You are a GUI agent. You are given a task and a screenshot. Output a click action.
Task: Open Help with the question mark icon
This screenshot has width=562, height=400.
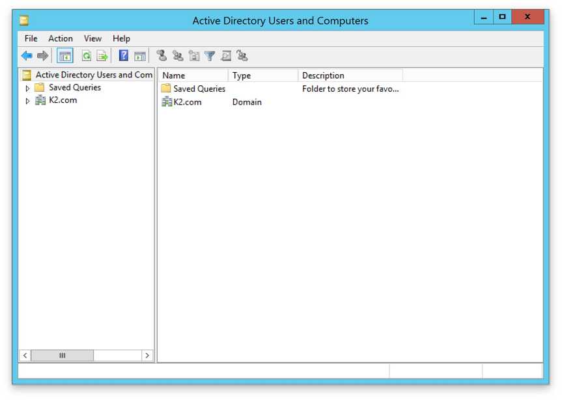pyautogui.click(x=123, y=55)
